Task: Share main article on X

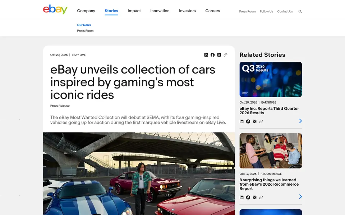Action: tap(219, 55)
